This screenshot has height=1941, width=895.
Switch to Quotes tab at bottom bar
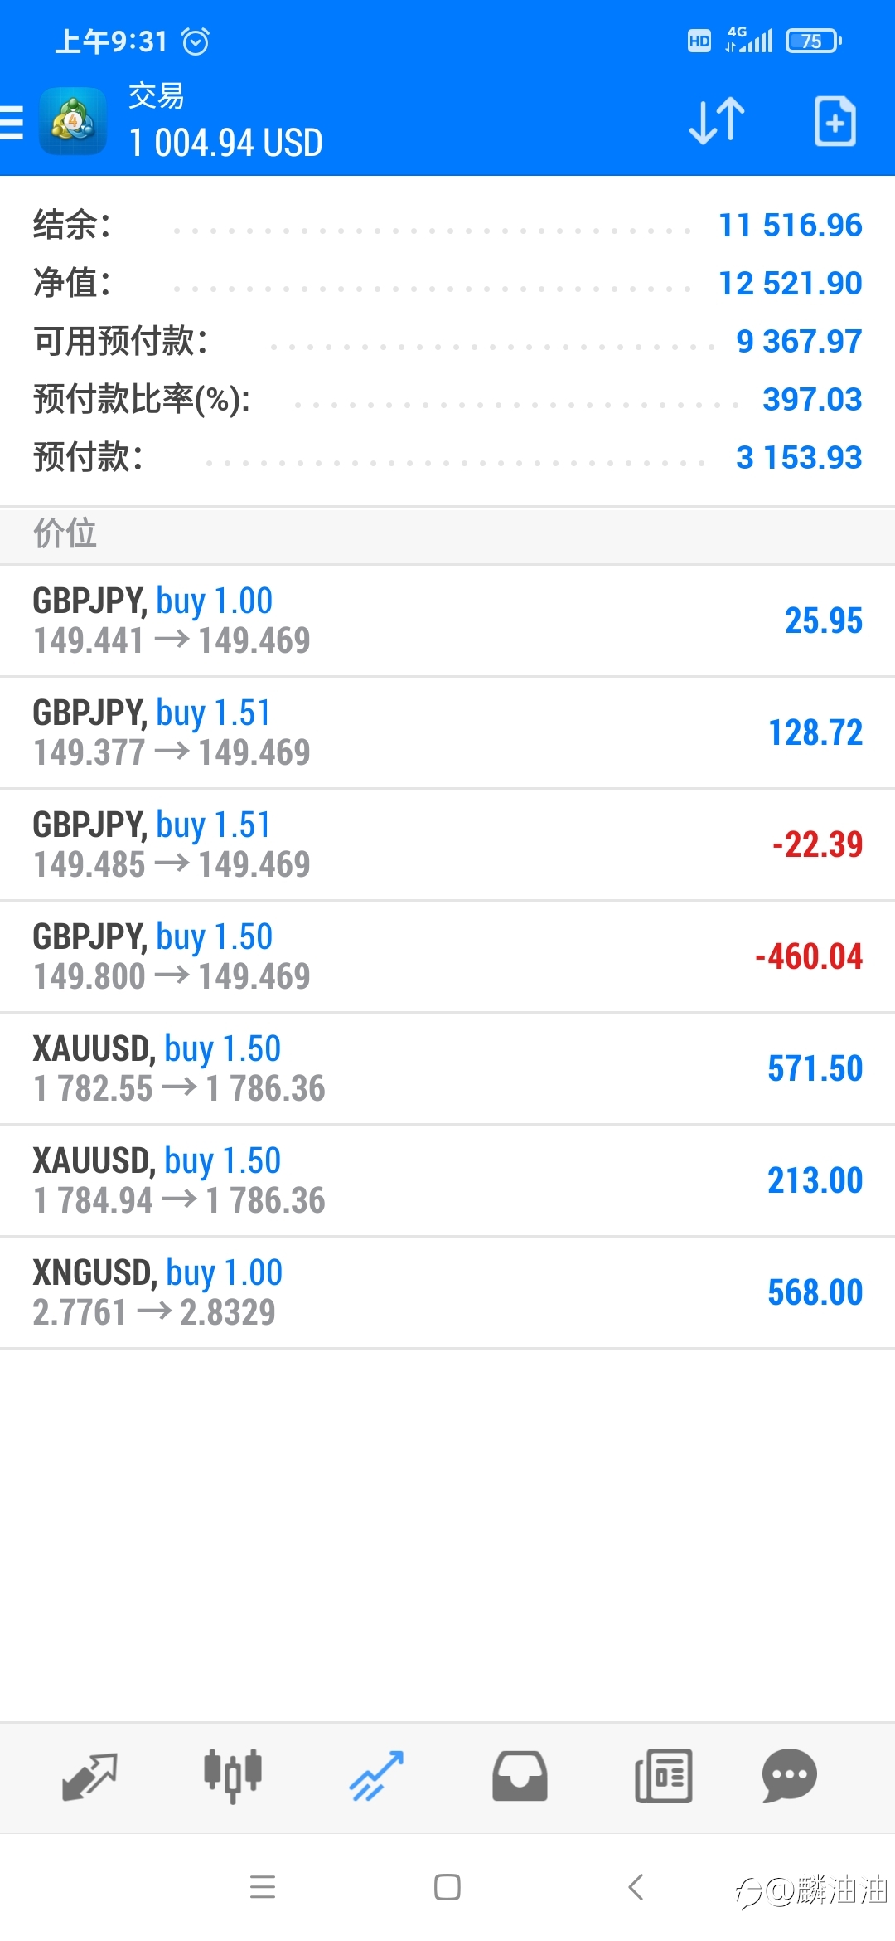[89, 1776]
